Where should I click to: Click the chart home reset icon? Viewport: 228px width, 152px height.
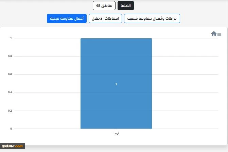(214, 34)
